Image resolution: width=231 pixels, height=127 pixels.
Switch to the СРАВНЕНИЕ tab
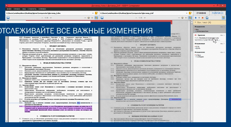[x=201, y=13]
